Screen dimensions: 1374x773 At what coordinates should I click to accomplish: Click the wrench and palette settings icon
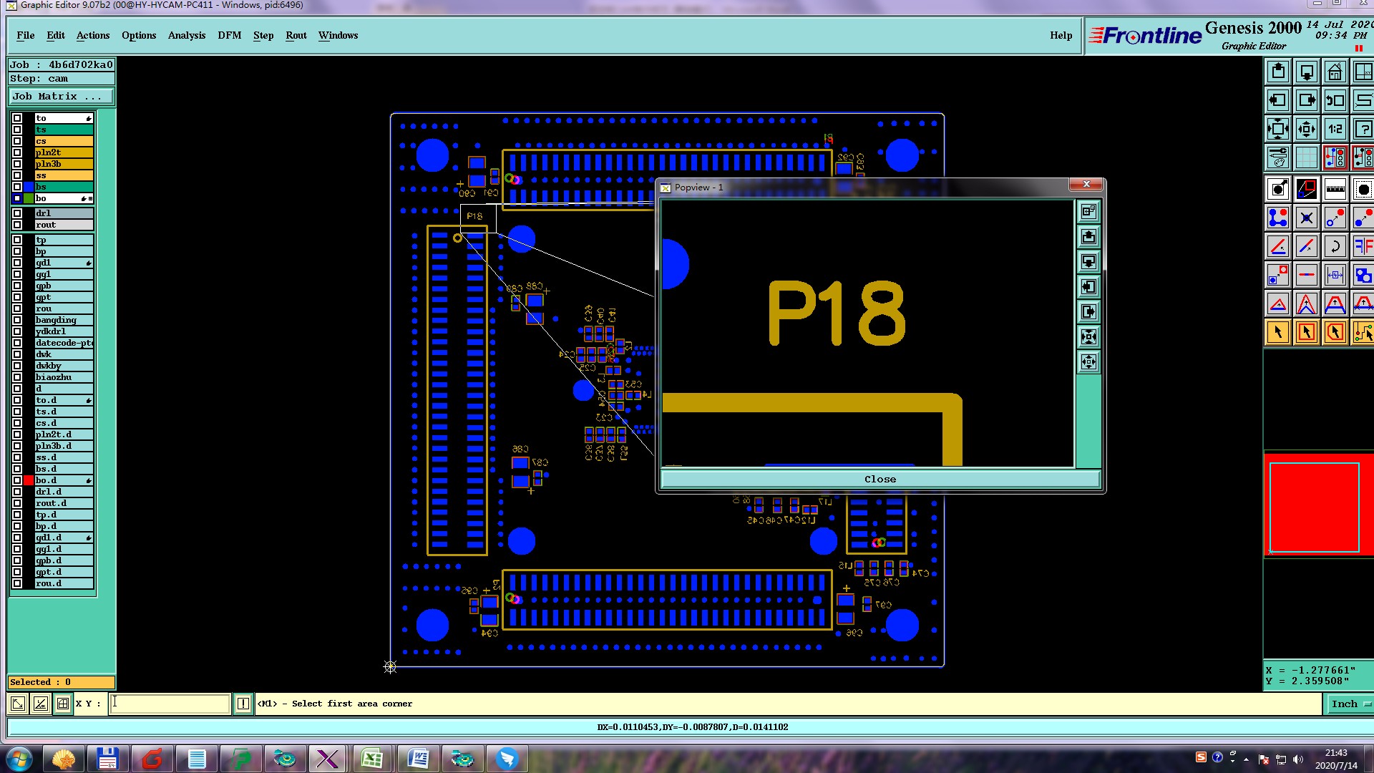point(1278,157)
